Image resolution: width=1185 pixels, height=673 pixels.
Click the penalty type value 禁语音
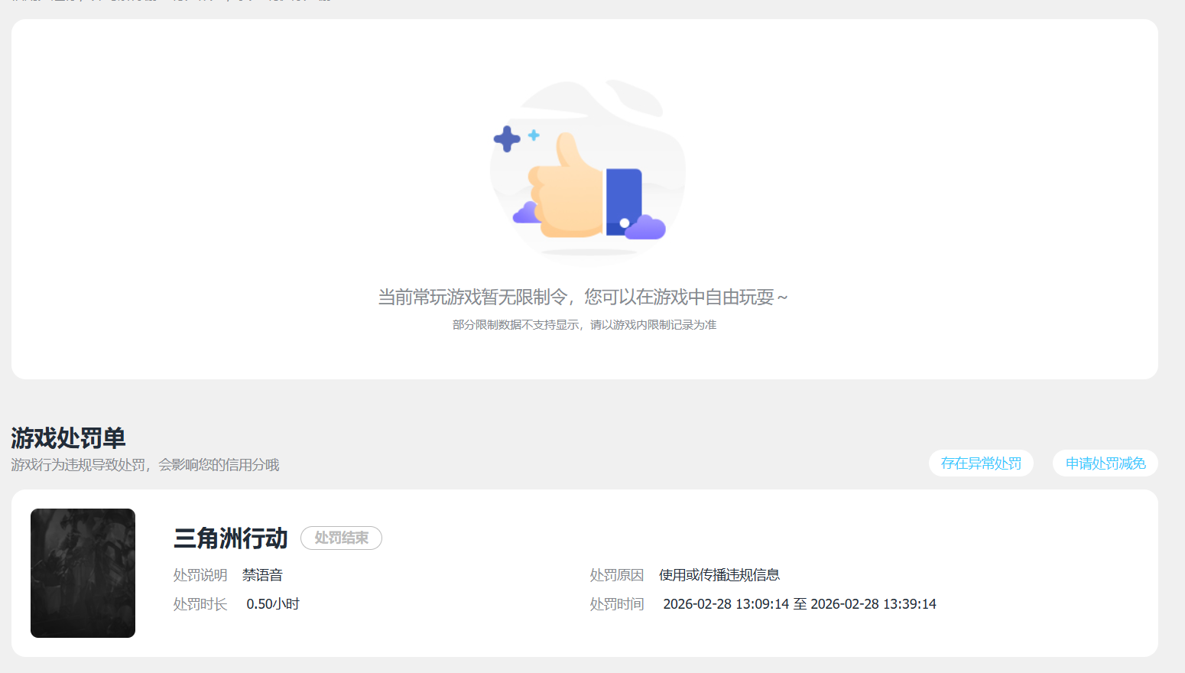tap(262, 575)
